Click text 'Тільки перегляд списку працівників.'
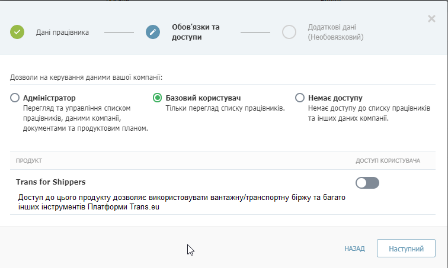Viewport: 448px width, 268px height. (225, 108)
